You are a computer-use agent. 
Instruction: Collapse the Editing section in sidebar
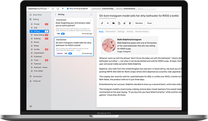pyautogui.click(x=34, y=19)
